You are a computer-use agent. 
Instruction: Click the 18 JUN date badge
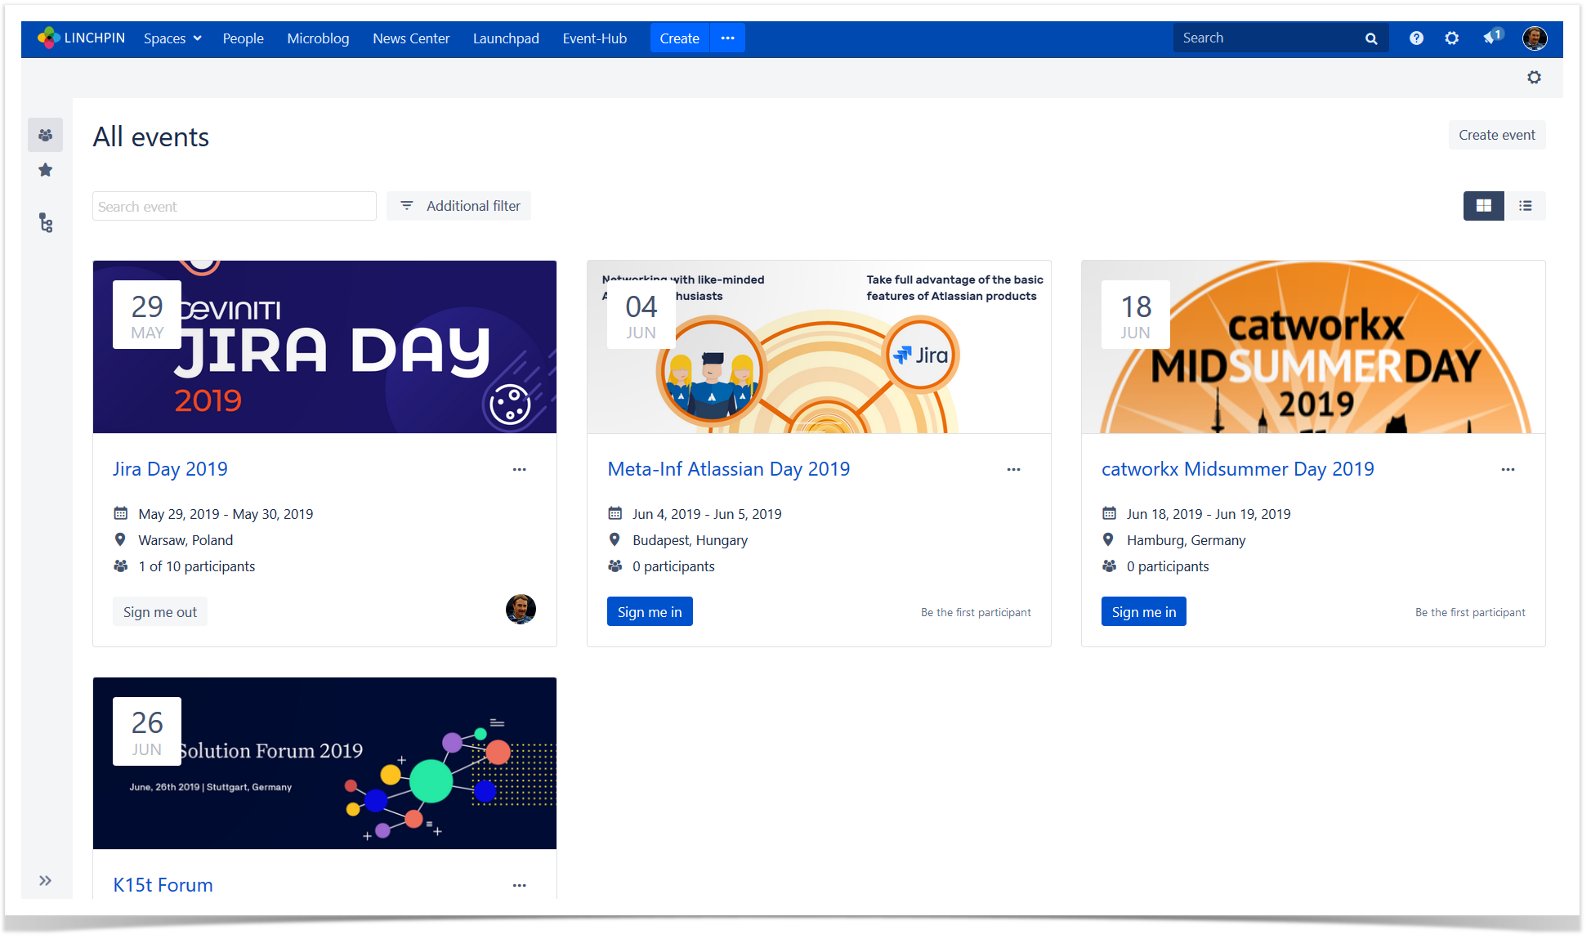tap(1136, 315)
